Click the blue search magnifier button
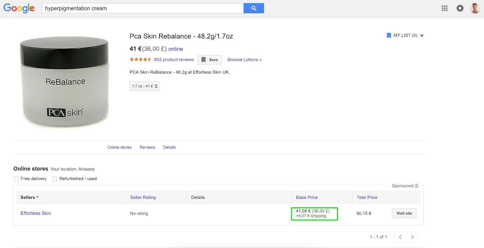This screenshot has width=484, height=248. tap(253, 9)
